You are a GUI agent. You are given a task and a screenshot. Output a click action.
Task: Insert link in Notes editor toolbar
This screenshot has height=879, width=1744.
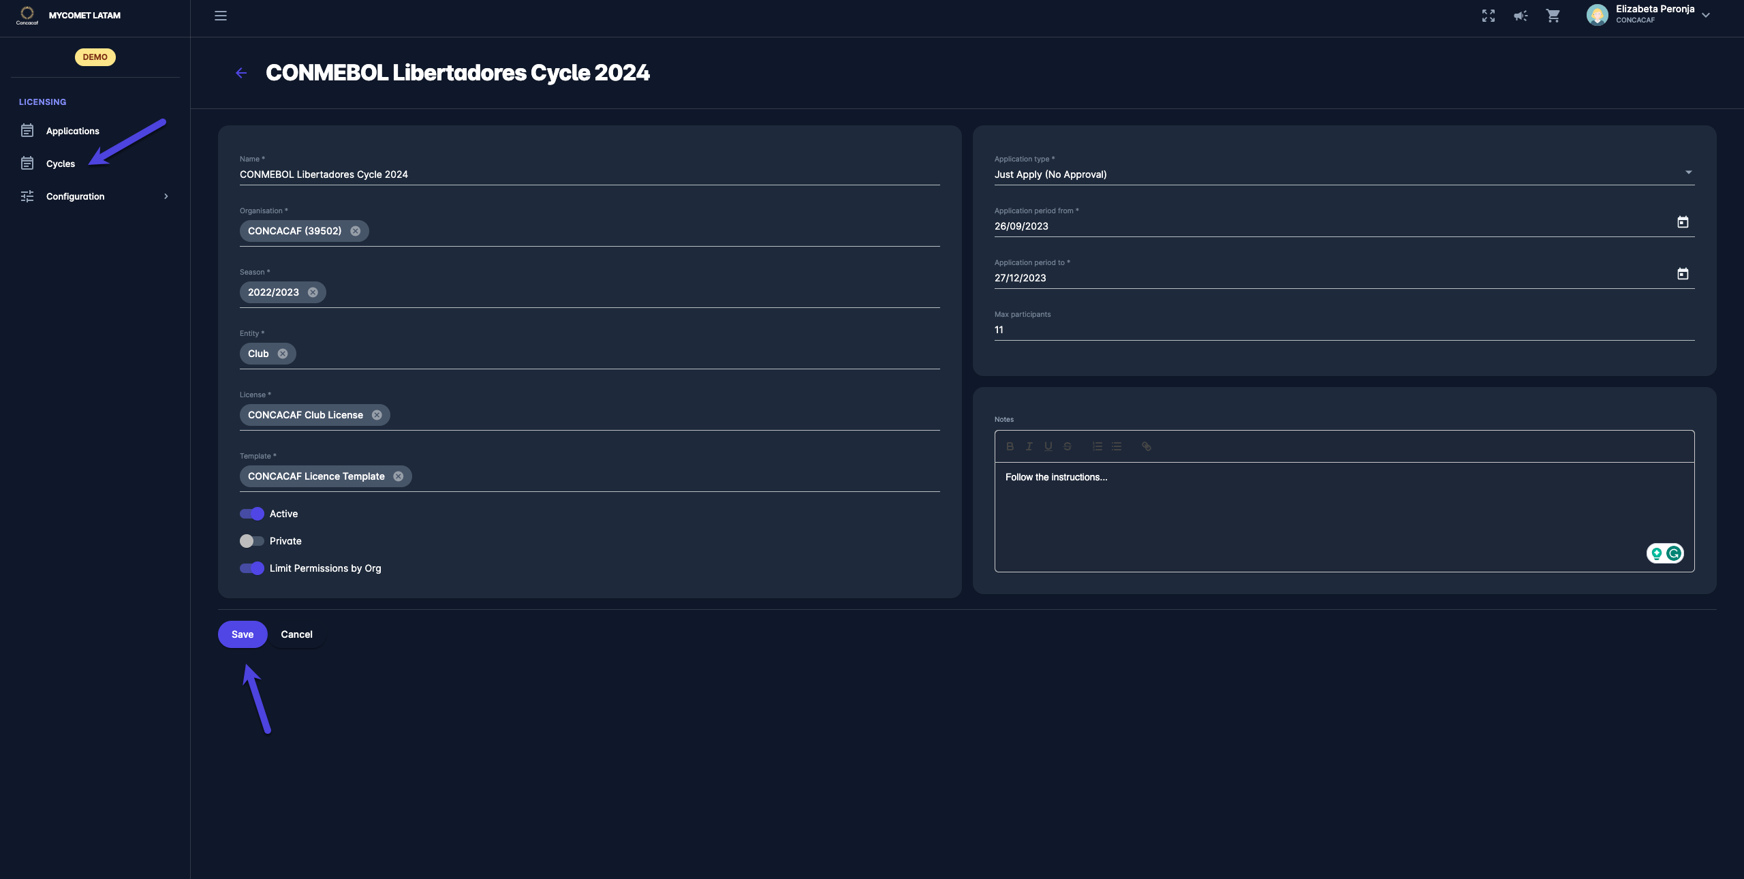click(1147, 446)
